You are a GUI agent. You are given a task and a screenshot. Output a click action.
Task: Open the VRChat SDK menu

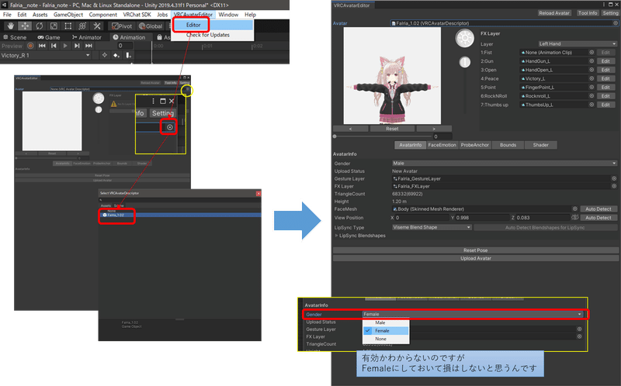tap(137, 15)
